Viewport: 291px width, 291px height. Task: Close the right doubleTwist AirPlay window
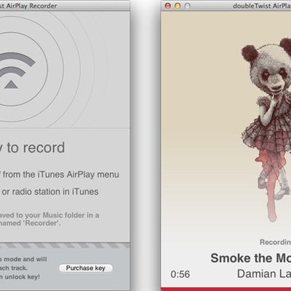pos(167,6)
